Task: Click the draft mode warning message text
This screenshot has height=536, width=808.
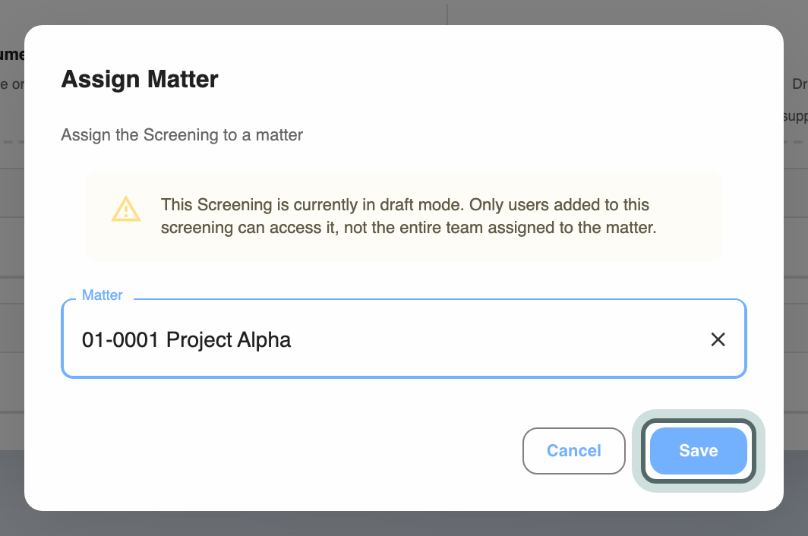Action: 409,216
